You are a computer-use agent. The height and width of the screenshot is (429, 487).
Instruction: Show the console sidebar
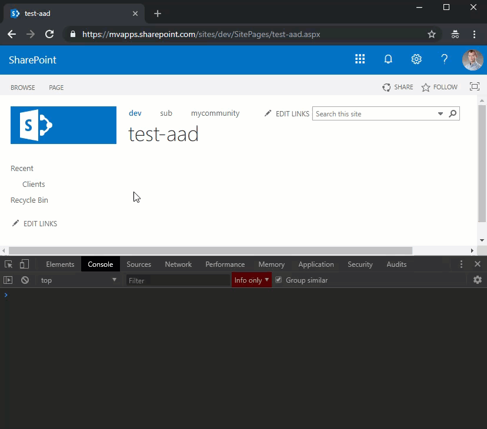pos(8,280)
